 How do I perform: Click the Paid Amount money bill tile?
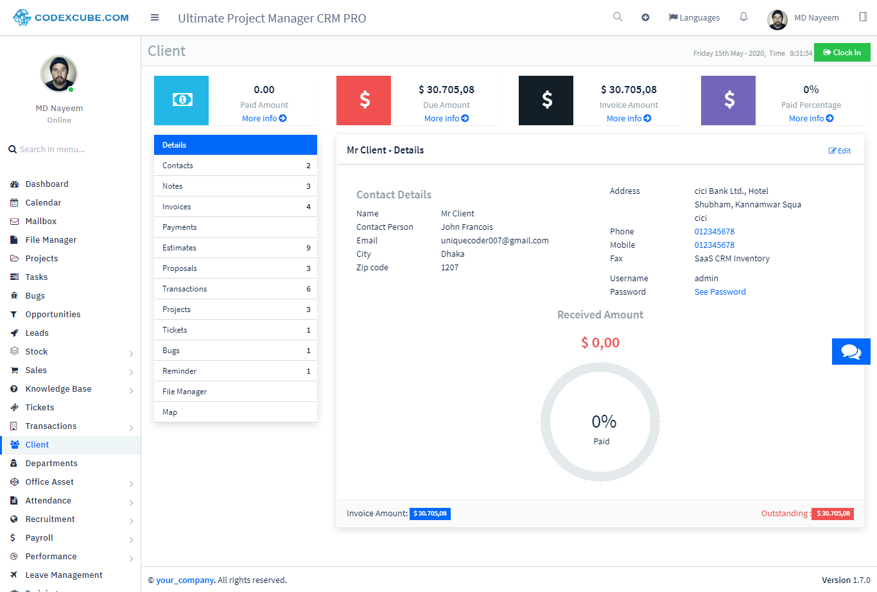(x=181, y=100)
